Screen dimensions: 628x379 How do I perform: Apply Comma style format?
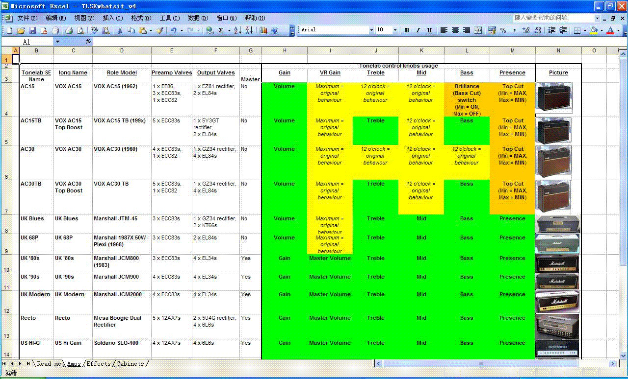(515, 30)
